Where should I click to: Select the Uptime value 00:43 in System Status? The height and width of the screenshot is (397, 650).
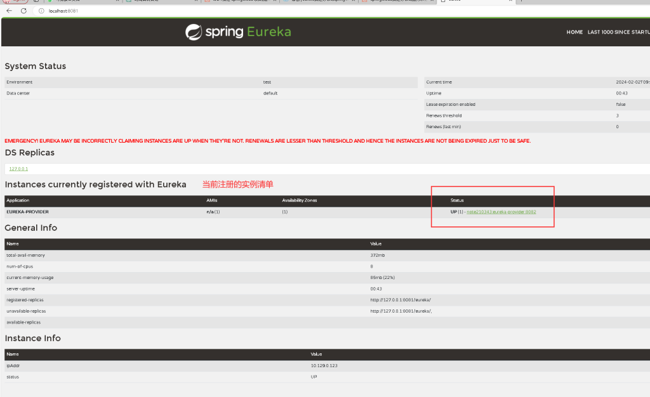tap(622, 93)
